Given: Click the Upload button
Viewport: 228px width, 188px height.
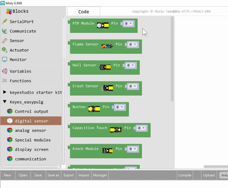Looking at the screenshot, I should [209, 175].
